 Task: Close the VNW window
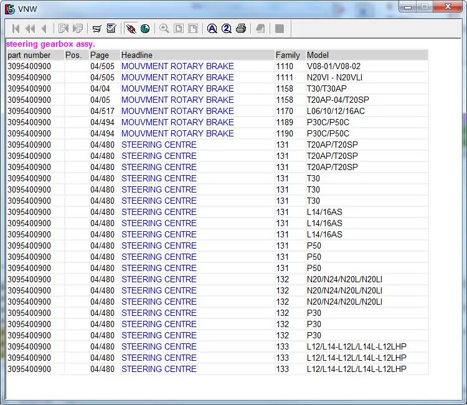pos(448,7)
